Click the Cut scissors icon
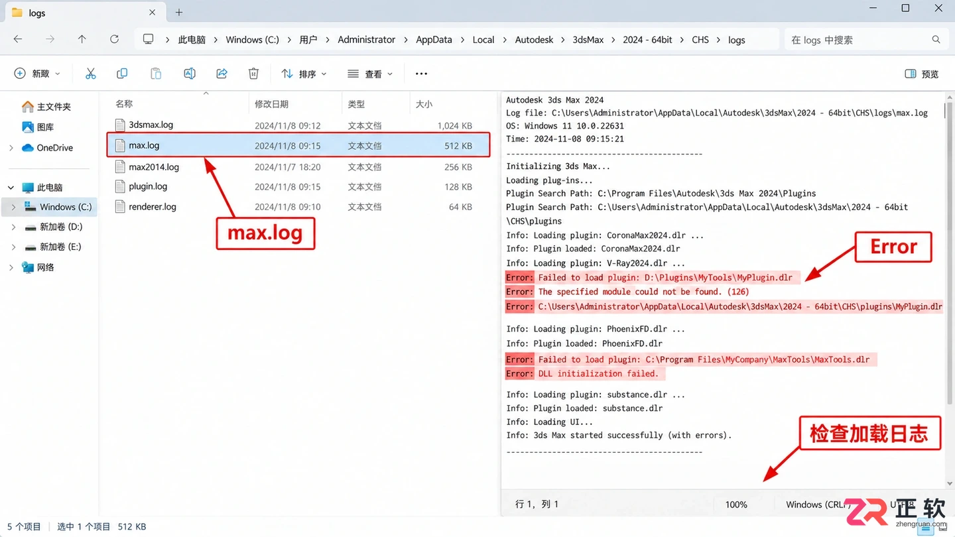Screen dimensions: 955x537 [91, 74]
